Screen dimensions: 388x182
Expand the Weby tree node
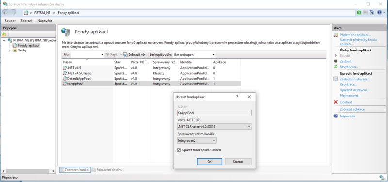point(10,50)
